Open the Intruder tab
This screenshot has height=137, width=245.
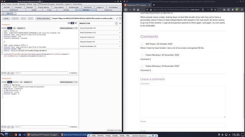66,10
